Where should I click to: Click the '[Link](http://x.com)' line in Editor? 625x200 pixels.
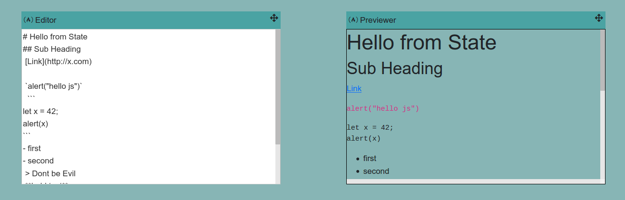[59, 61]
